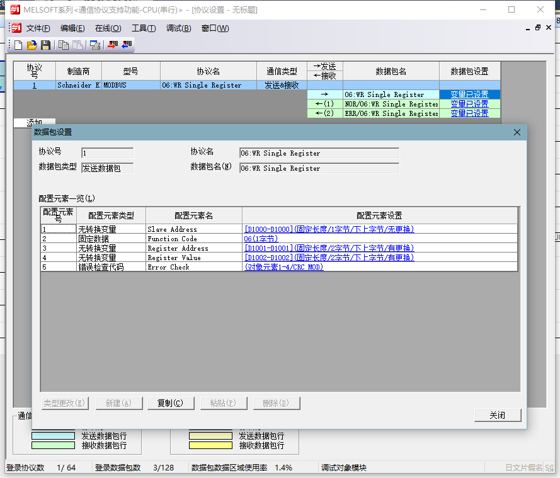The image size is (560, 478).
Task: Click the device batch setting toolbar icon
Action: point(95,45)
